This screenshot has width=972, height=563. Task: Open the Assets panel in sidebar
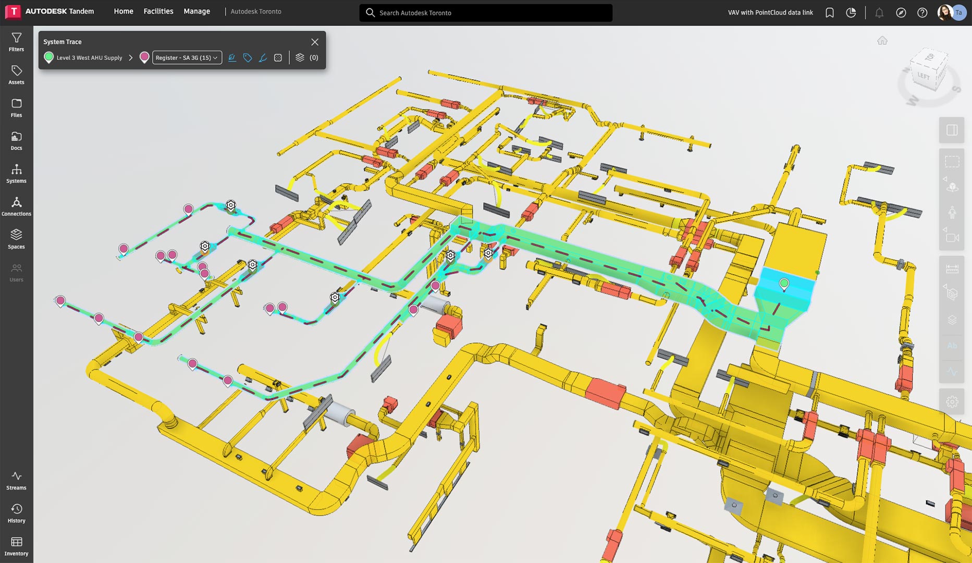coord(16,75)
